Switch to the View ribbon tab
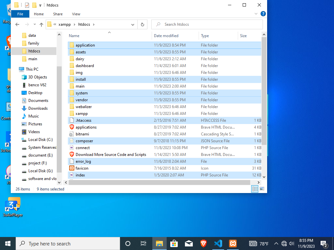Image resolution: width=334 pixels, height=250 pixels. pos(76,14)
